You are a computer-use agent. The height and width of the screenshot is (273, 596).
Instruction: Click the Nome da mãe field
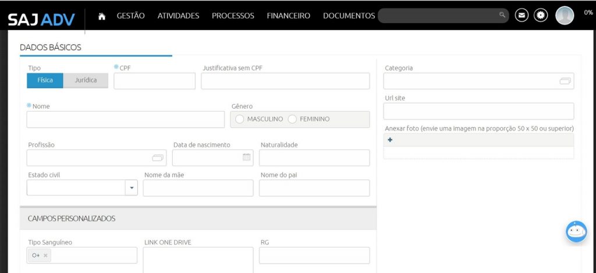(x=198, y=188)
